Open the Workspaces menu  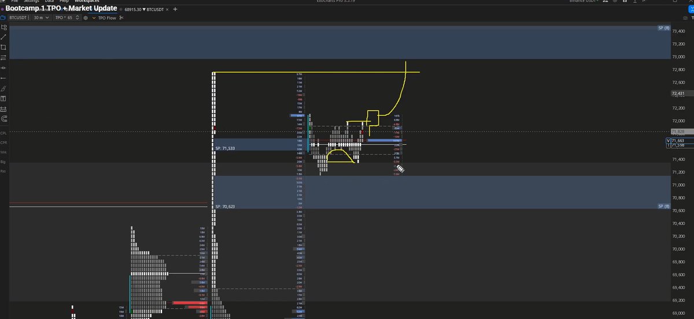[x=87, y=2]
